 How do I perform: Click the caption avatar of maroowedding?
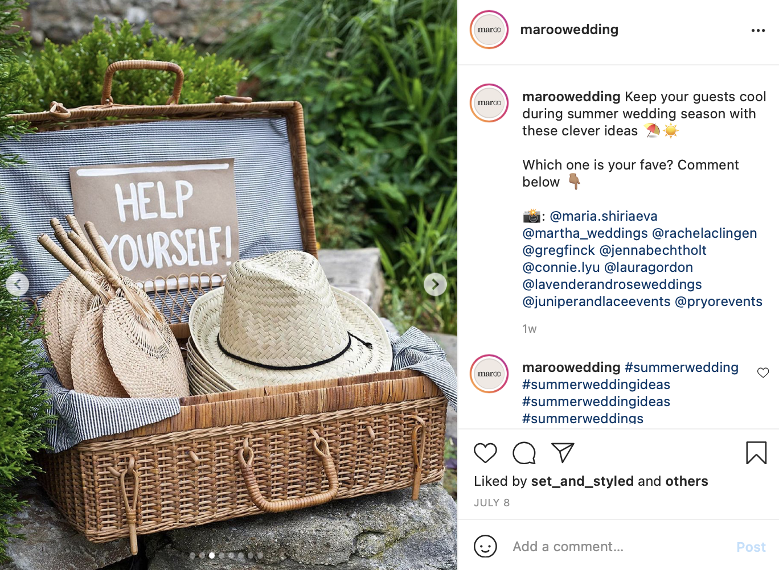click(489, 103)
